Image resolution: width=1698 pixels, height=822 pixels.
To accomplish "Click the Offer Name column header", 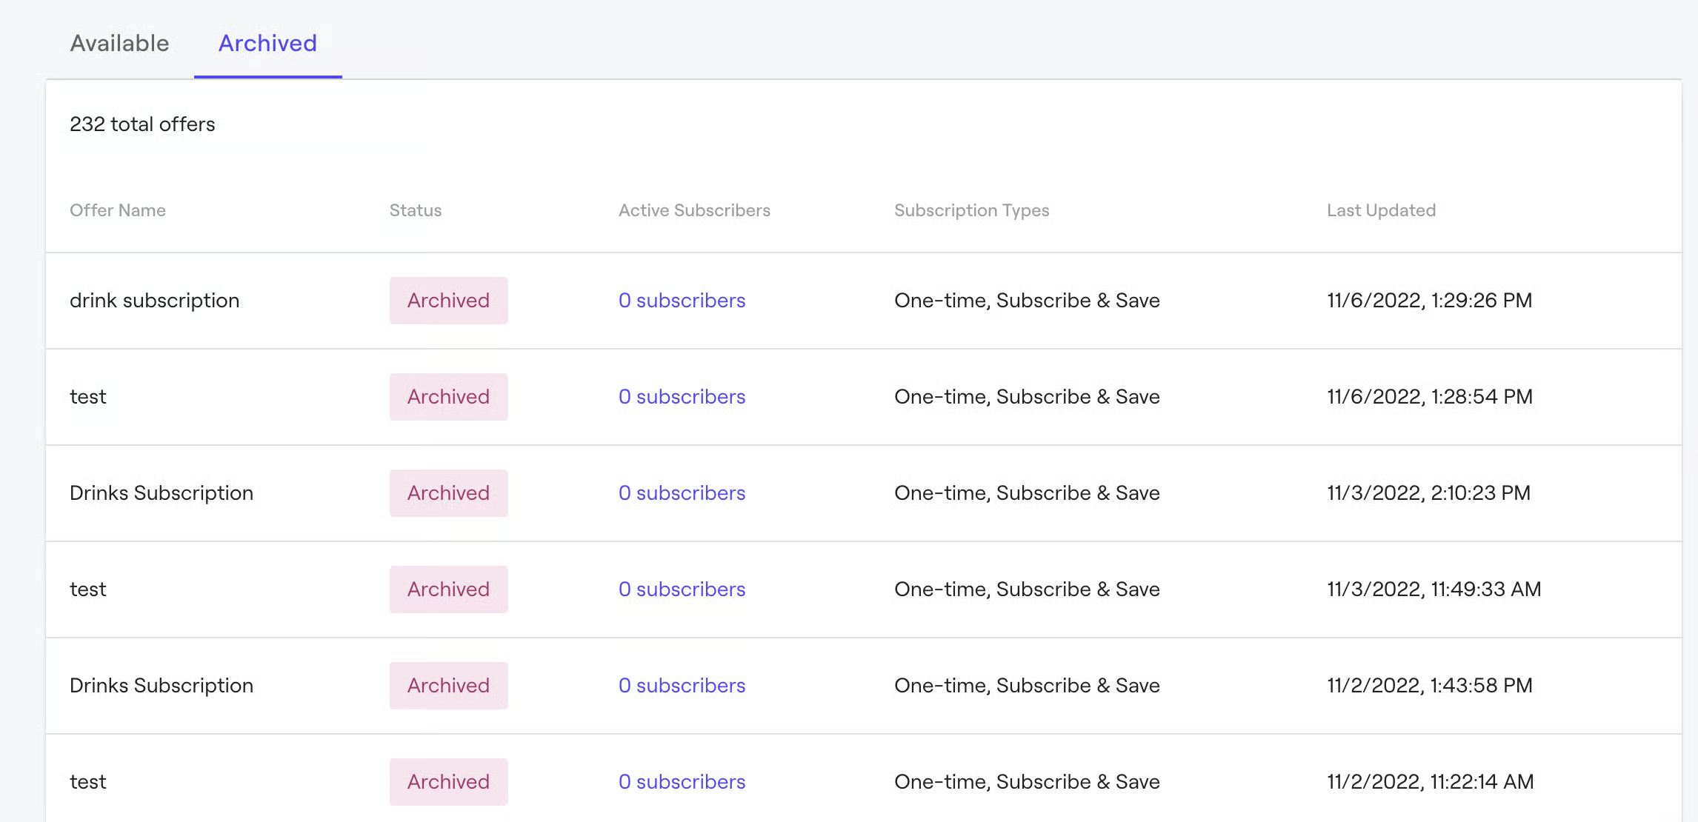I will (118, 210).
